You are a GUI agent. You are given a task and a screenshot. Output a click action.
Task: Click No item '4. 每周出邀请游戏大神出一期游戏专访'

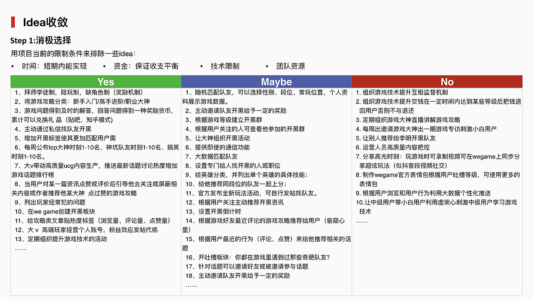426,129
